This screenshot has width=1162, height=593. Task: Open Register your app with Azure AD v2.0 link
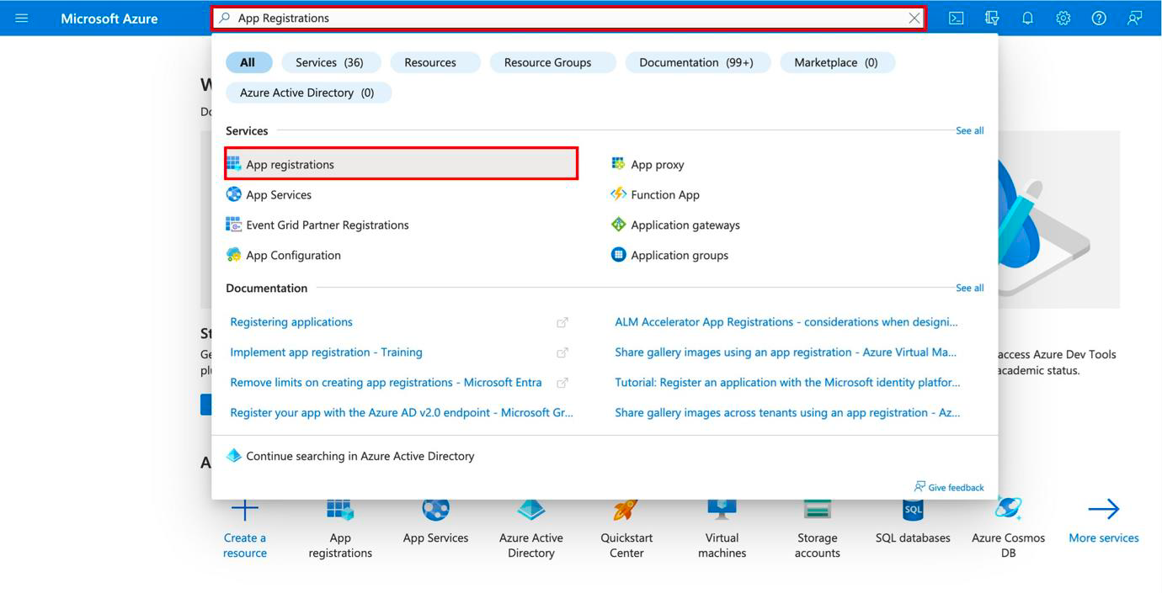(402, 413)
